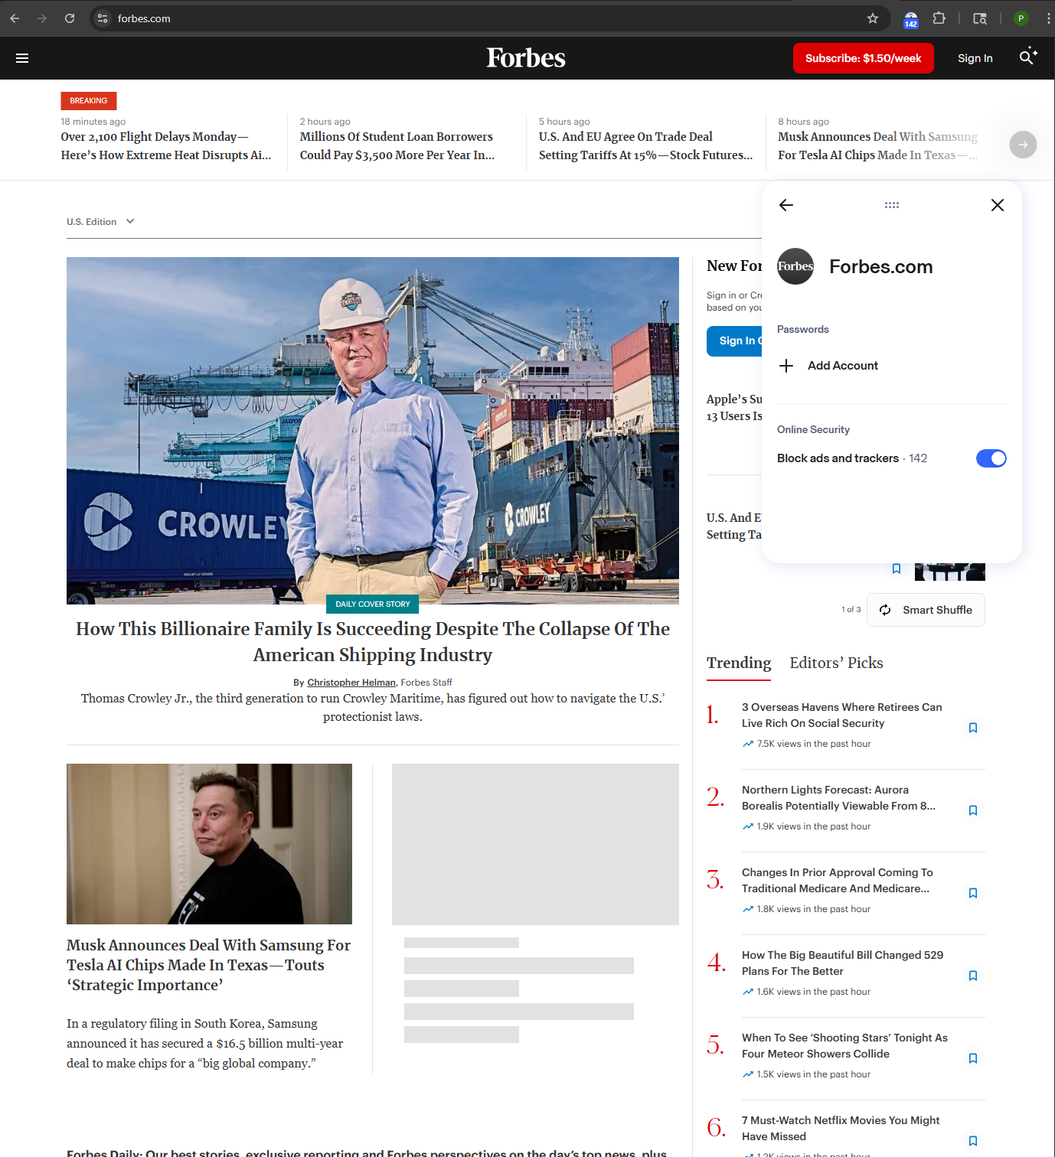Open 3 Overseas Havens trending story

tap(841, 715)
